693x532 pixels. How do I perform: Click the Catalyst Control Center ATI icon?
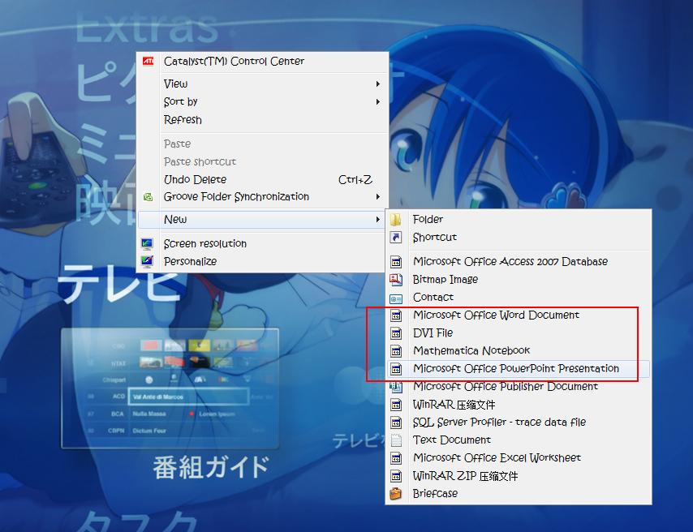[x=148, y=61]
